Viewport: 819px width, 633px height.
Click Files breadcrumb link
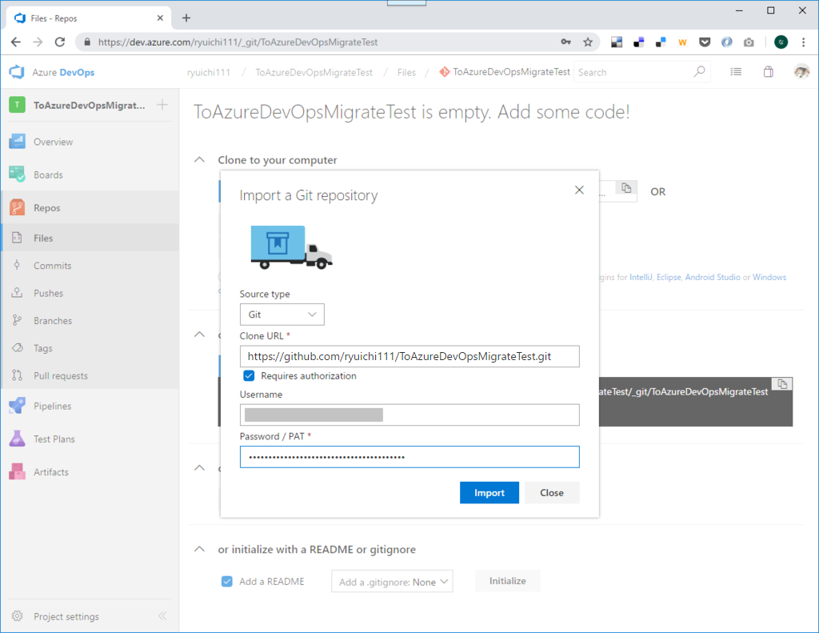406,72
